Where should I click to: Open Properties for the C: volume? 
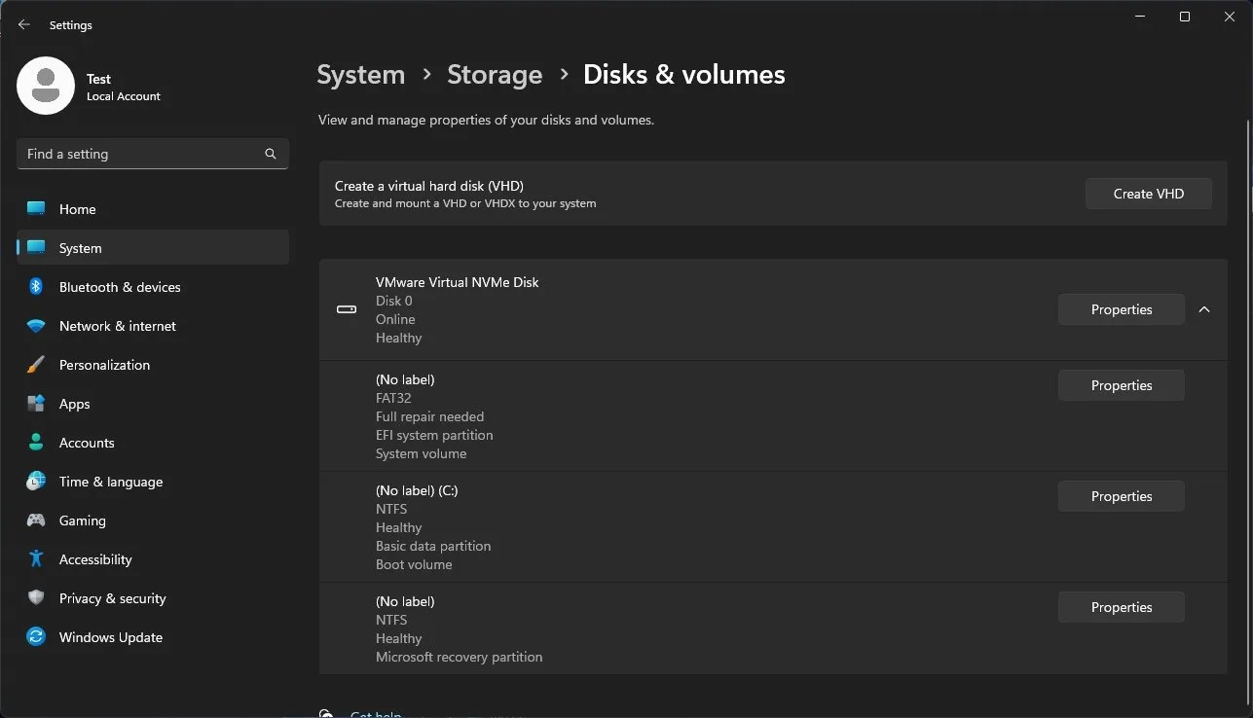pyautogui.click(x=1121, y=496)
